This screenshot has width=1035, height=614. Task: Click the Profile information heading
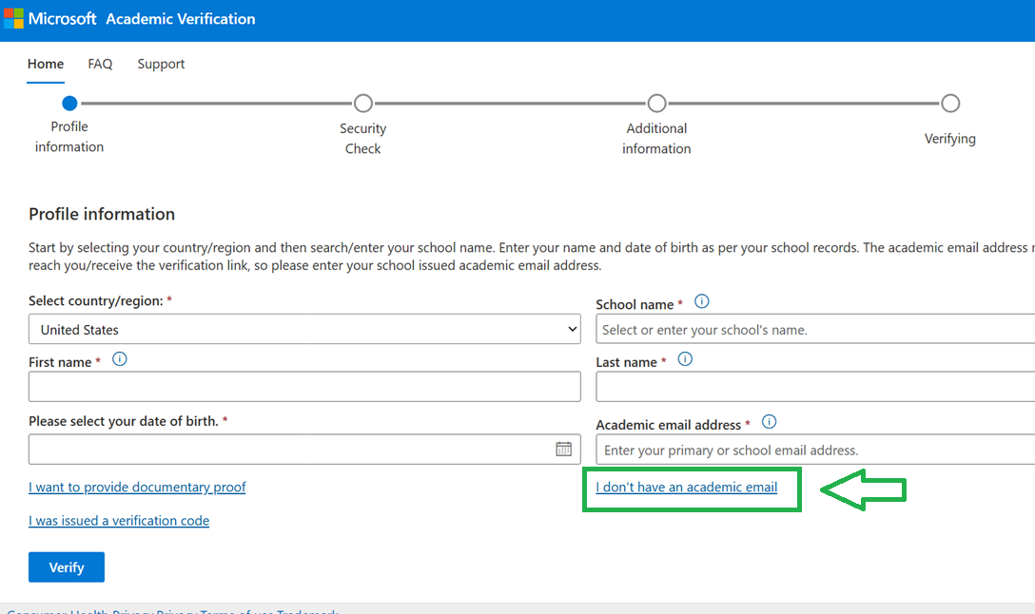tap(102, 214)
